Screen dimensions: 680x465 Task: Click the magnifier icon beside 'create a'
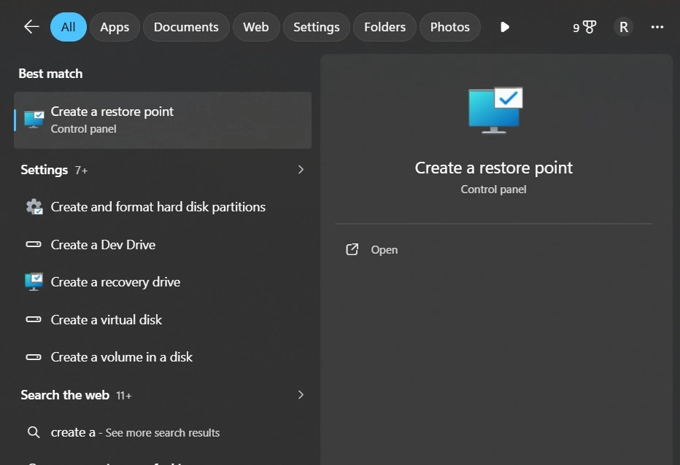tap(34, 432)
